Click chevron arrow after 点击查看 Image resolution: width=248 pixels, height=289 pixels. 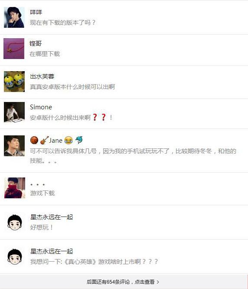pyautogui.click(x=158, y=282)
